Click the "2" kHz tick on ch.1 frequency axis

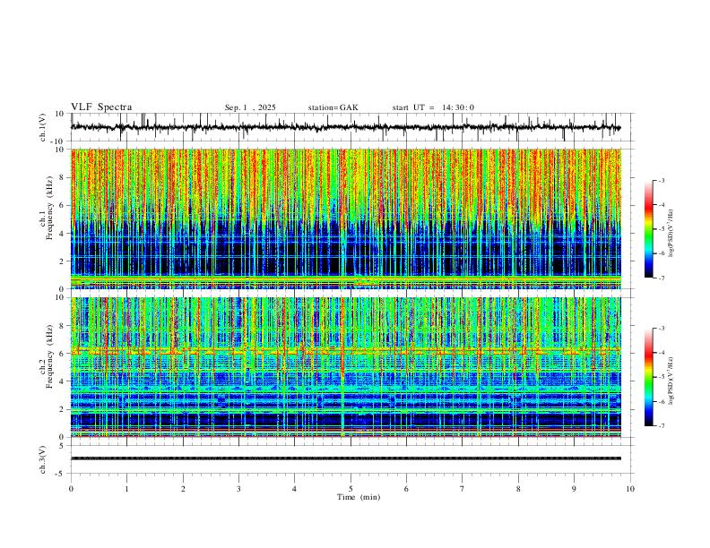point(62,261)
